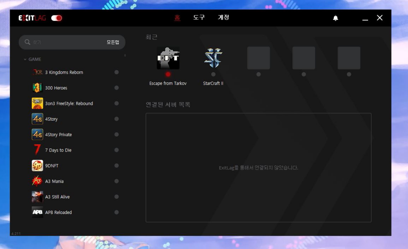Click the 7 Days to Die icon
Image resolution: width=408 pixels, height=249 pixels.
point(37,150)
